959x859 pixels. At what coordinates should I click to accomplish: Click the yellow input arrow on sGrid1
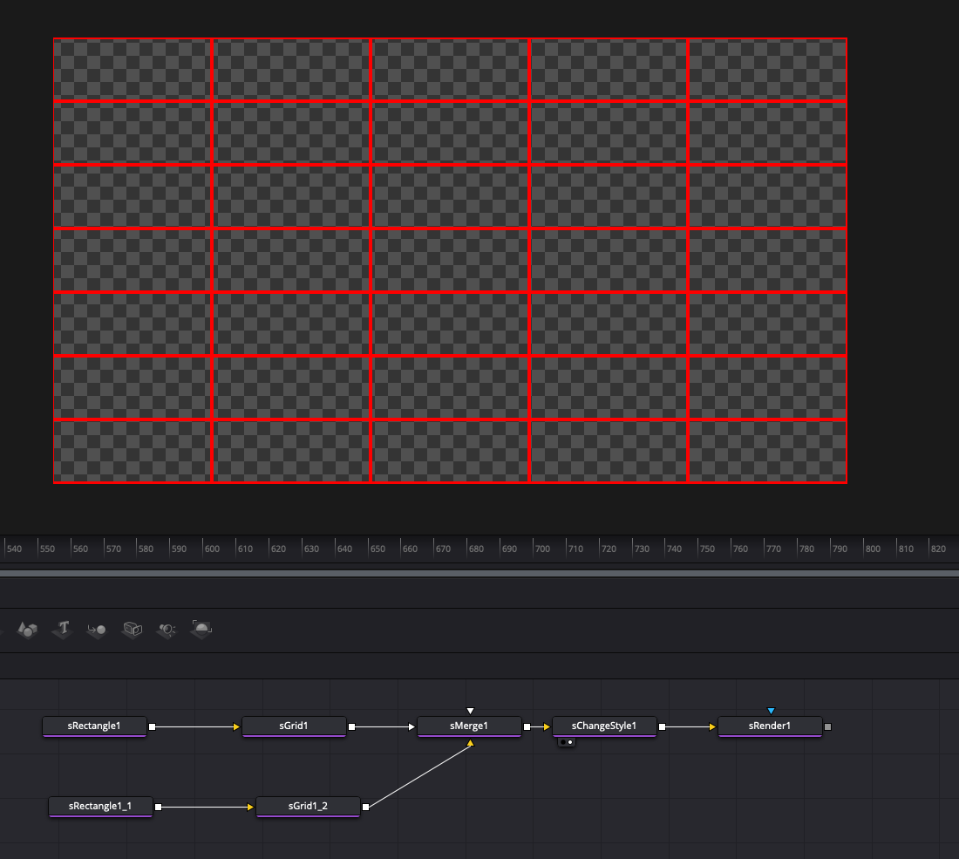tap(236, 726)
